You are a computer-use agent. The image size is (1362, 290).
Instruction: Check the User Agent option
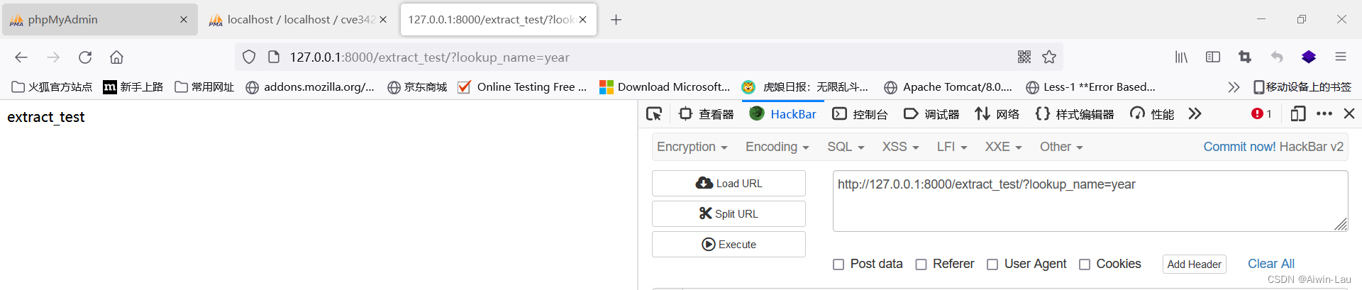pyautogui.click(x=992, y=264)
